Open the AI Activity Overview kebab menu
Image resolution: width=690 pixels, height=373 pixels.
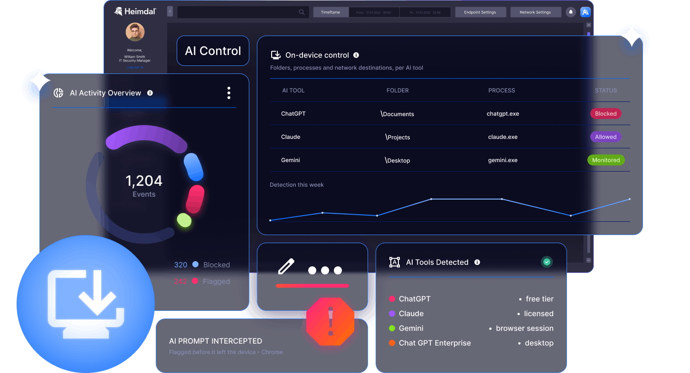tap(229, 93)
